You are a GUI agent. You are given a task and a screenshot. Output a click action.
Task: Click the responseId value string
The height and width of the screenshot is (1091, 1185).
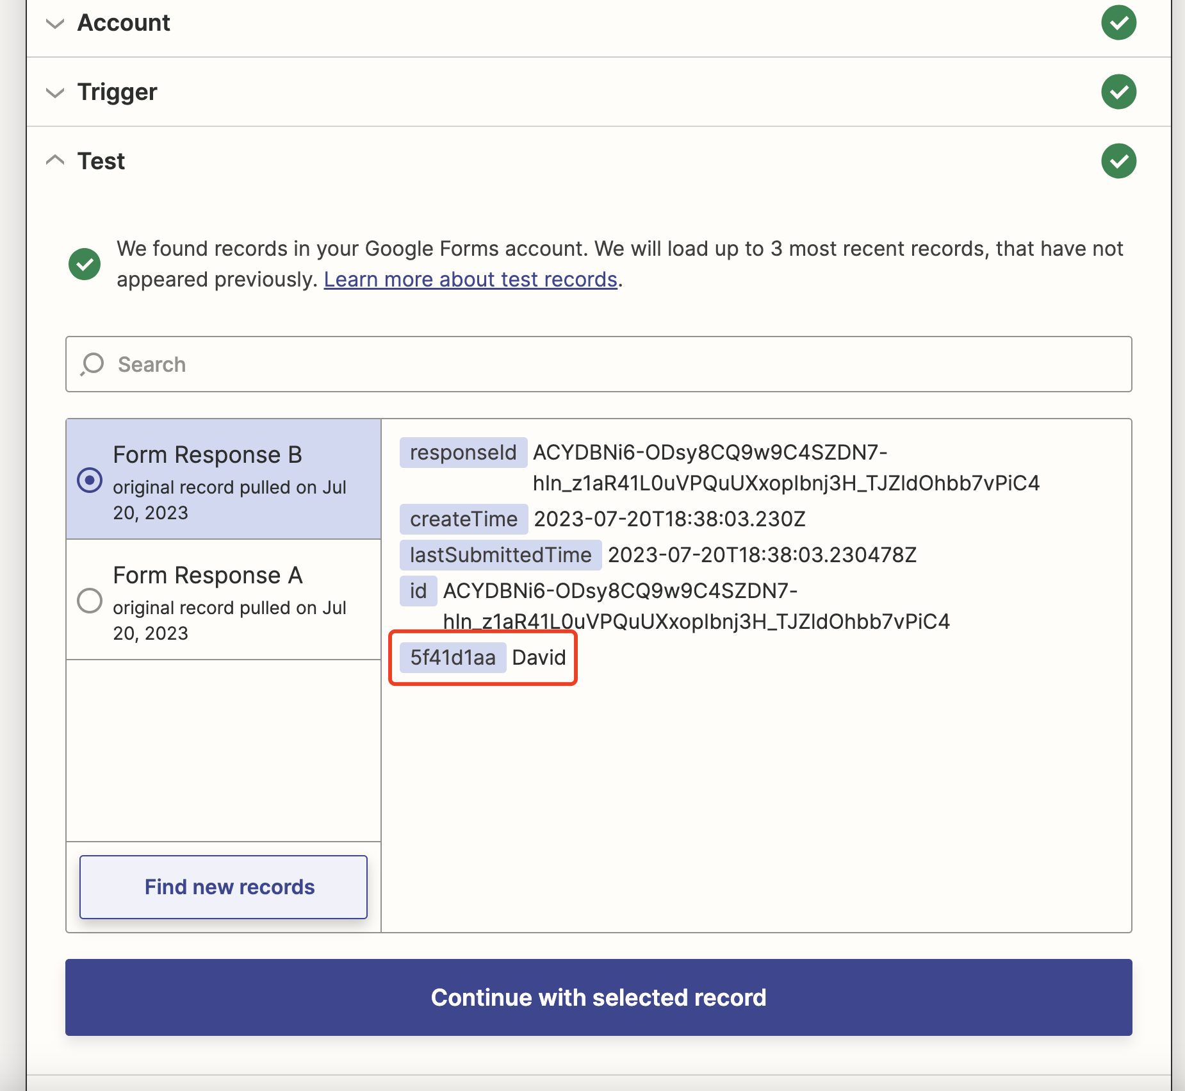click(787, 468)
